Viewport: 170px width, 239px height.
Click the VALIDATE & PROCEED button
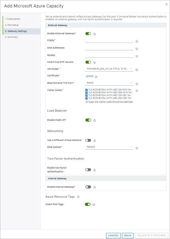point(151,235)
